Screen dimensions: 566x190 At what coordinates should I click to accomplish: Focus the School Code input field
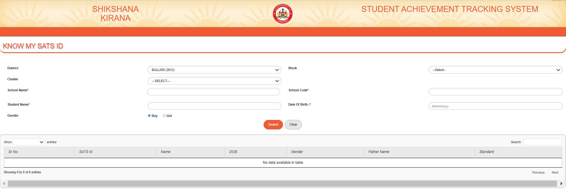point(495,92)
